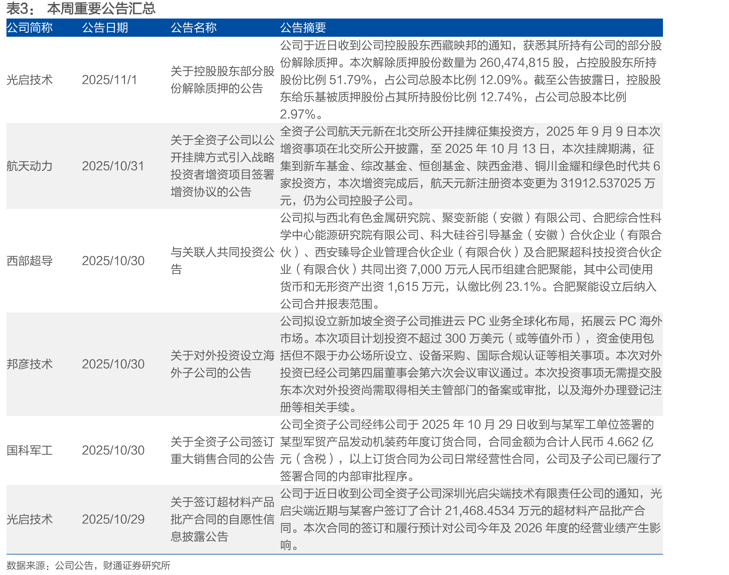
Task: Select the 公告名称 column header
Action: click(194, 27)
